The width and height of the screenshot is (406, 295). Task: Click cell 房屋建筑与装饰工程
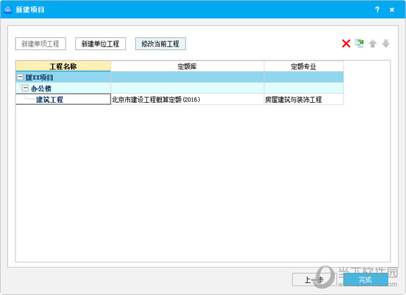click(x=304, y=99)
